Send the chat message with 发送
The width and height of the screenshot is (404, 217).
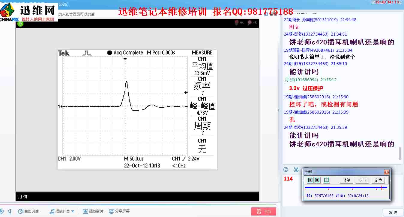[x=393, y=212]
